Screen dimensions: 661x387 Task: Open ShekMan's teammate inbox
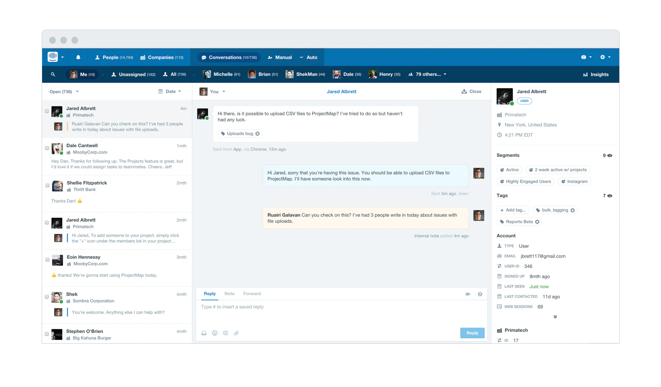click(305, 74)
